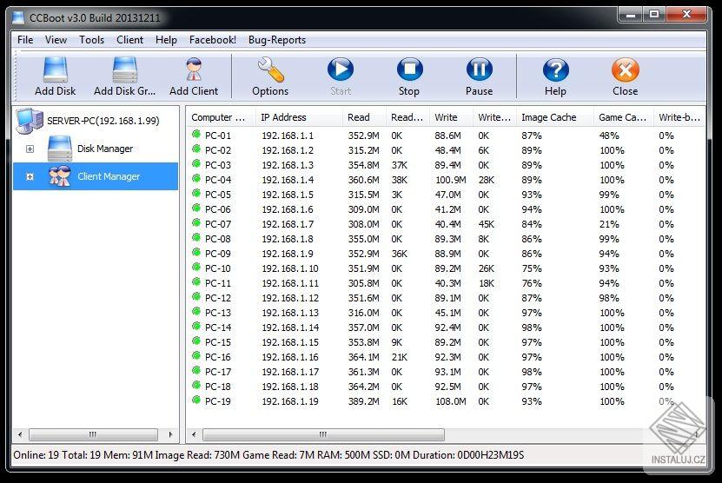Screen dimensions: 722x483
Task: Click IP address 192.168.1.17
Action: point(290,372)
